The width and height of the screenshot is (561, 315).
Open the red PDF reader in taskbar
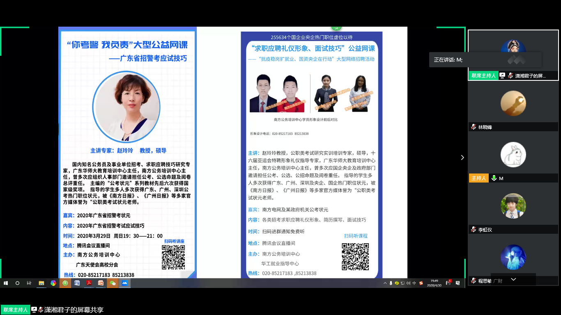click(89, 283)
